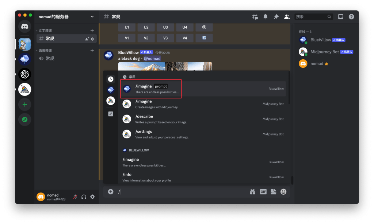Show pinned messages pin icon
The width and height of the screenshot is (374, 224).
[x=276, y=17]
